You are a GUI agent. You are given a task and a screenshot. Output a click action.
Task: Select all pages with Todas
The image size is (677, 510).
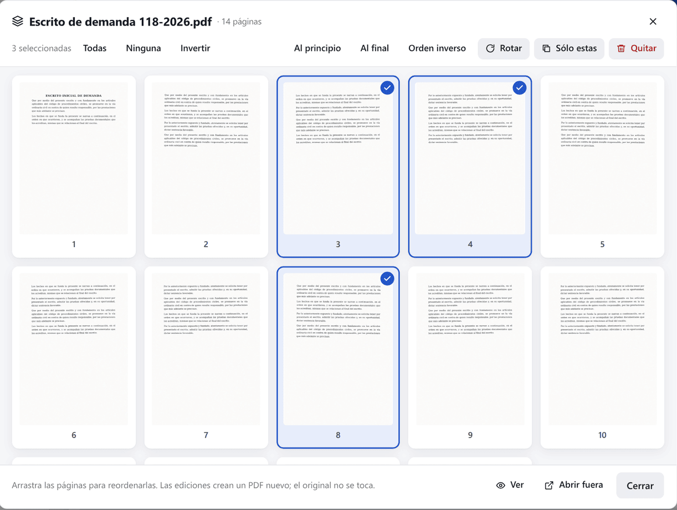[95, 48]
